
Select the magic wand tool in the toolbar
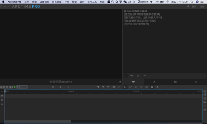pos(119,87)
